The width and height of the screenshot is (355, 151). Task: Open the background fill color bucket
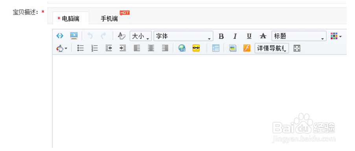(x=61, y=48)
